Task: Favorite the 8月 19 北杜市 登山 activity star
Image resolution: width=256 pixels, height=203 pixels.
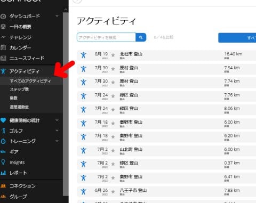Action: [x=113, y=55]
